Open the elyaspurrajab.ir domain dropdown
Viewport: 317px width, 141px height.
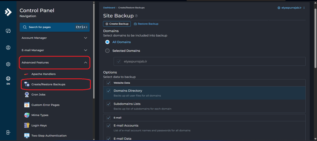[x=291, y=8]
